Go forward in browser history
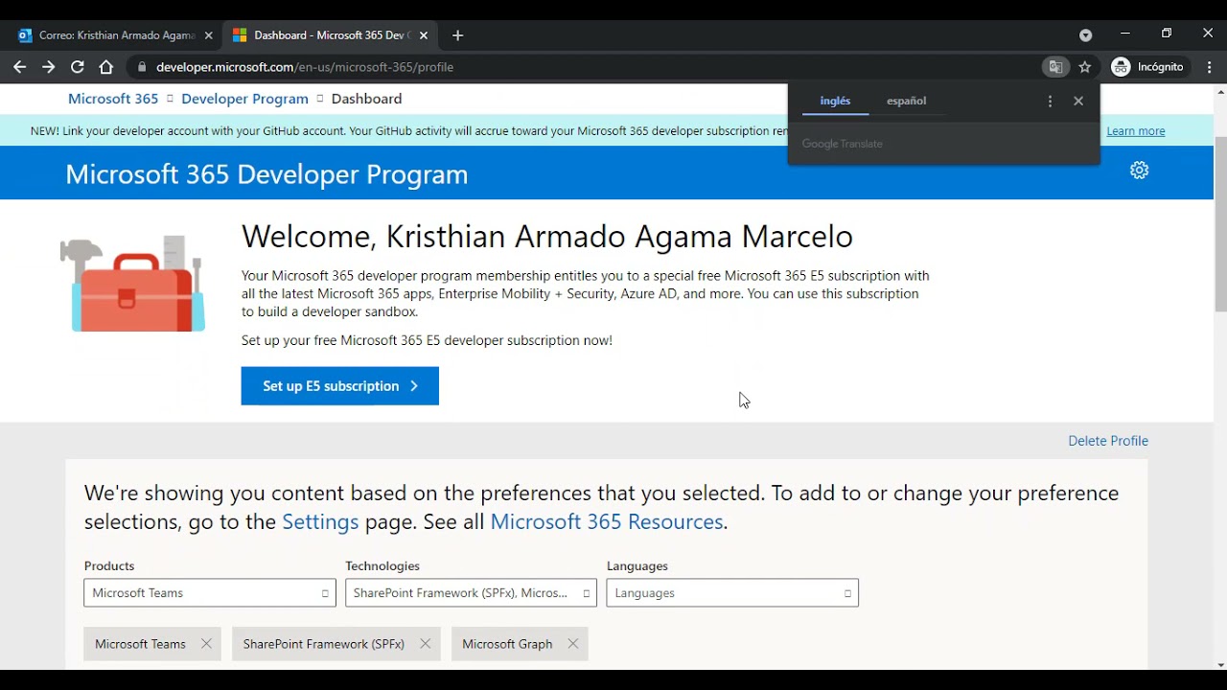Image resolution: width=1227 pixels, height=690 pixels. (x=48, y=67)
